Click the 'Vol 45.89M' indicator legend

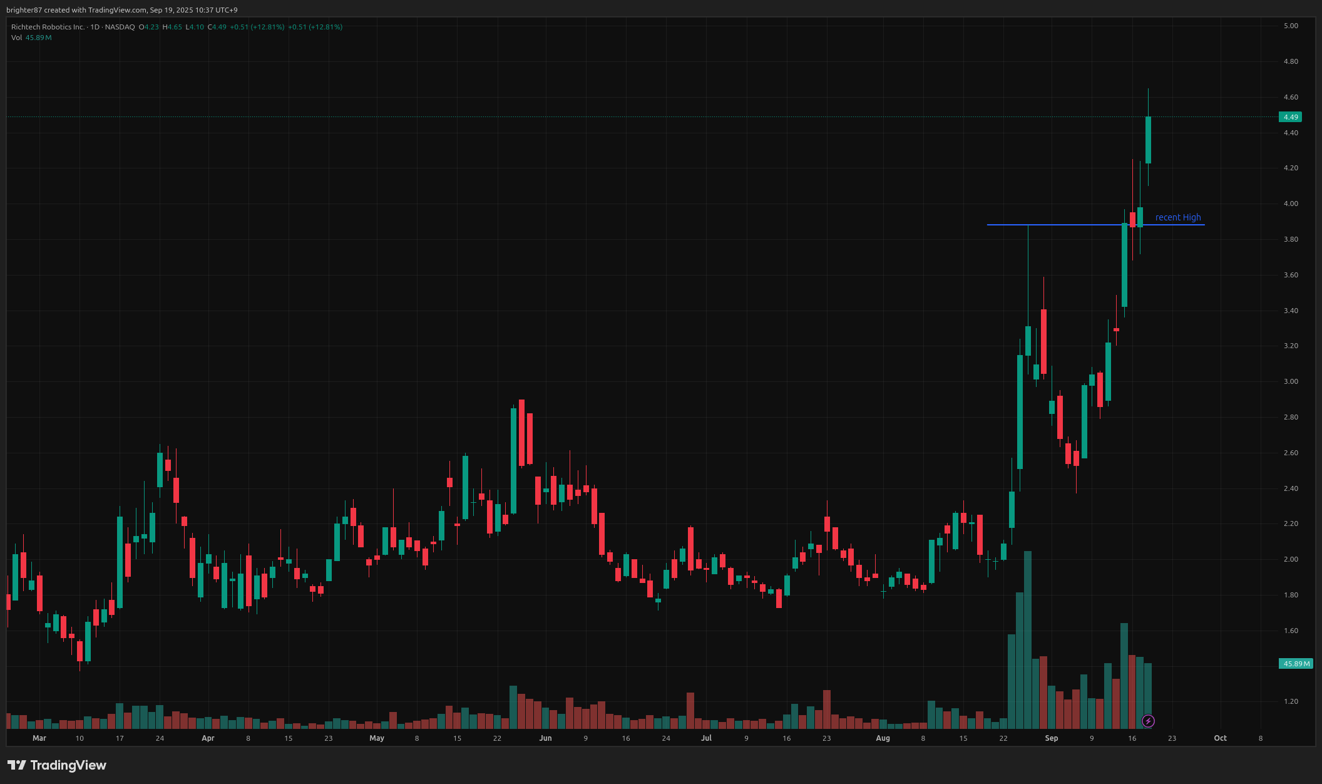pos(31,38)
